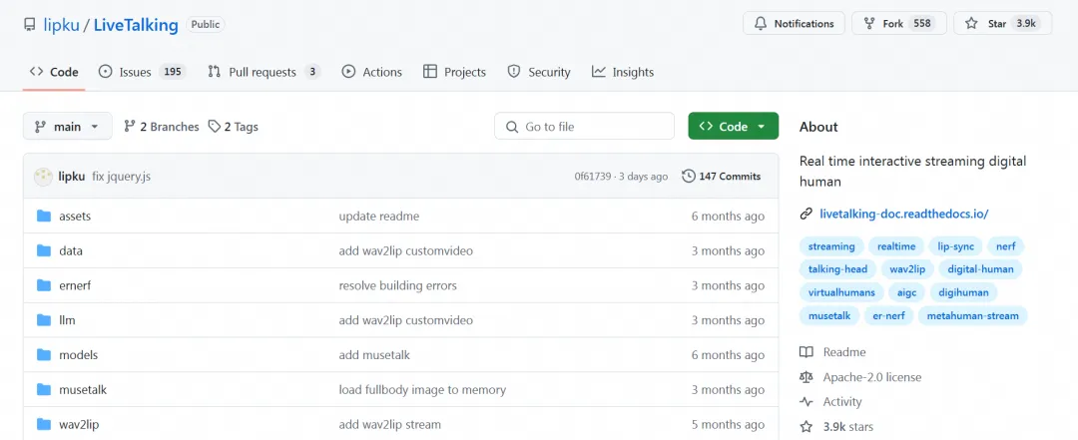
Task: Switch to the Code tab
Action: point(54,72)
